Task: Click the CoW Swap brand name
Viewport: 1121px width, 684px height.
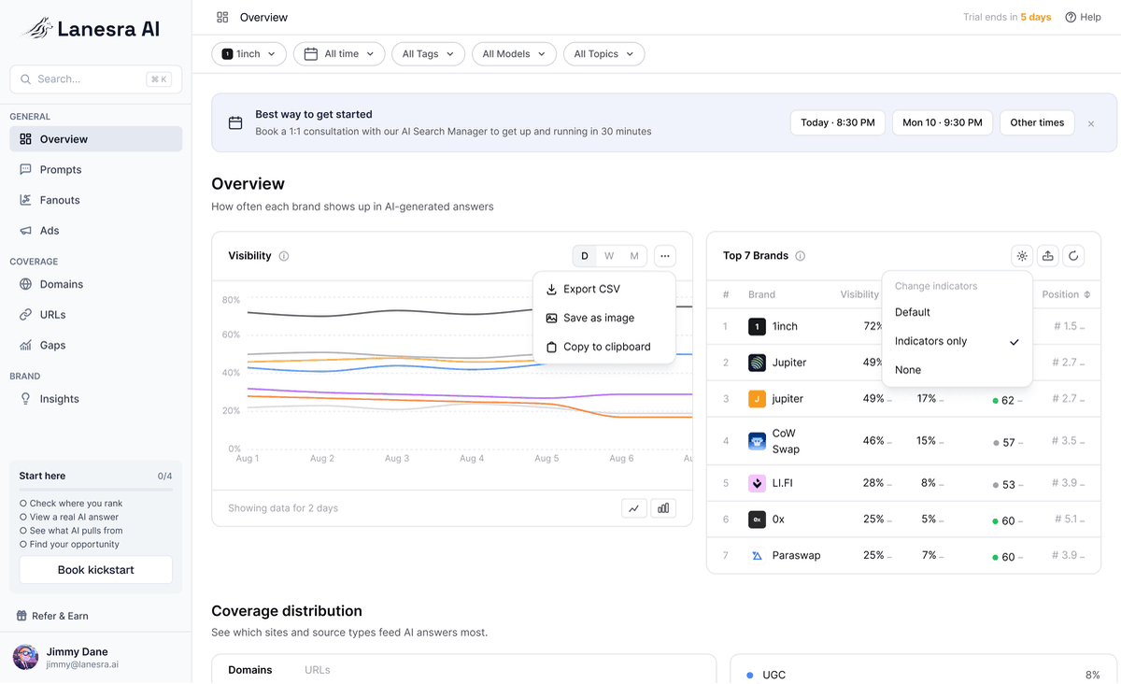Action: point(786,441)
